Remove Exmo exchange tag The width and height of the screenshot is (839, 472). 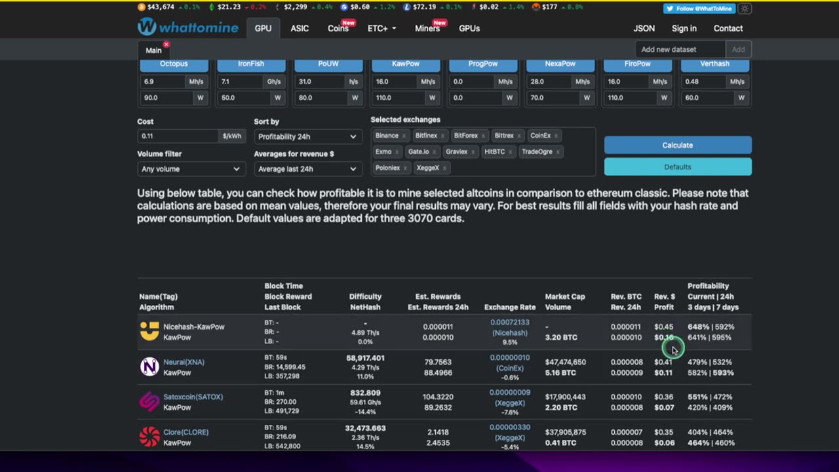coord(397,152)
